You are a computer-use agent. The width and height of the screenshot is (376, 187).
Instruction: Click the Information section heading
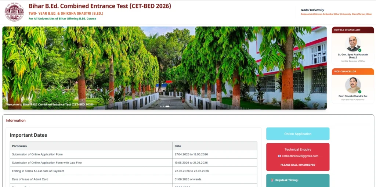(x=15, y=121)
